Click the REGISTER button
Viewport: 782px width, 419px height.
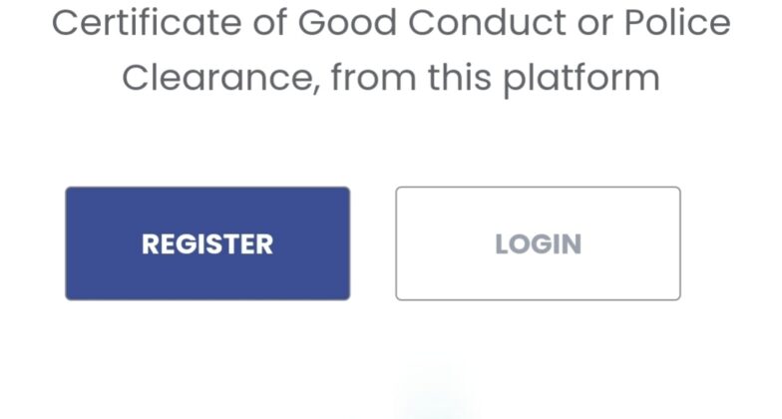[x=207, y=243]
